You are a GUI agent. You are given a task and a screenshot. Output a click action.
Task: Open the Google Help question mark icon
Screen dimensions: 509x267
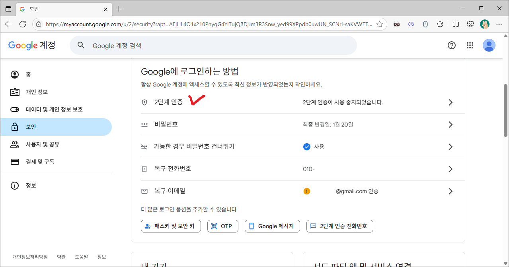[451, 45]
